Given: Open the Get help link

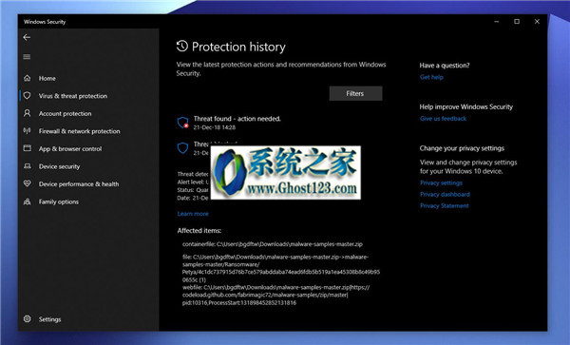Looking at the screenshot, I should [431, 77].
